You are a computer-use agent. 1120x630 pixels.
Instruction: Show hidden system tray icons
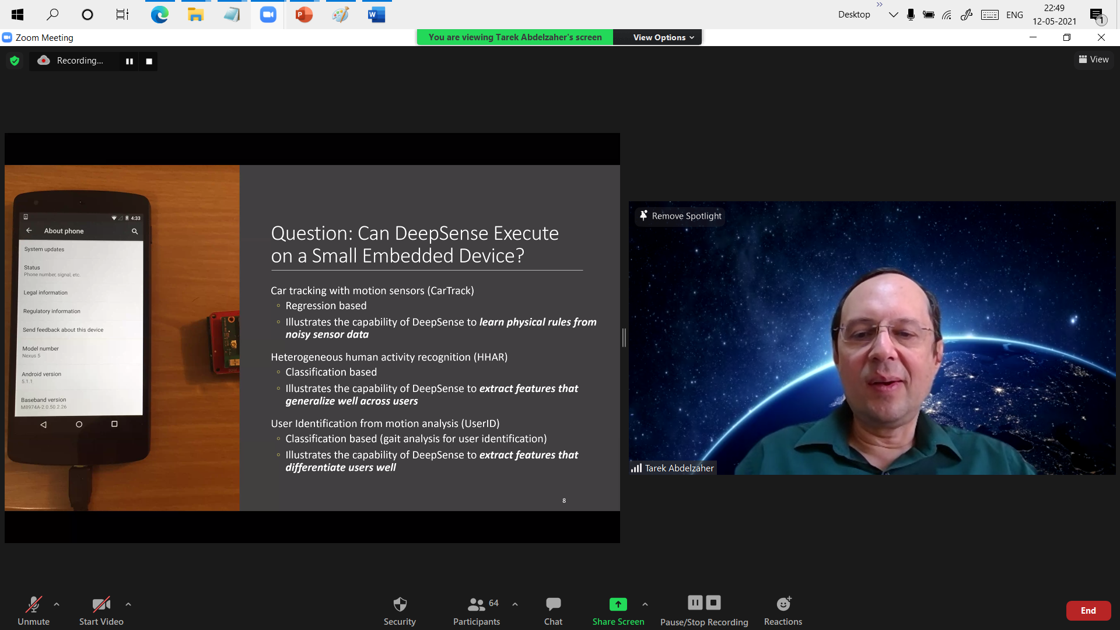(x=893, y=15)
